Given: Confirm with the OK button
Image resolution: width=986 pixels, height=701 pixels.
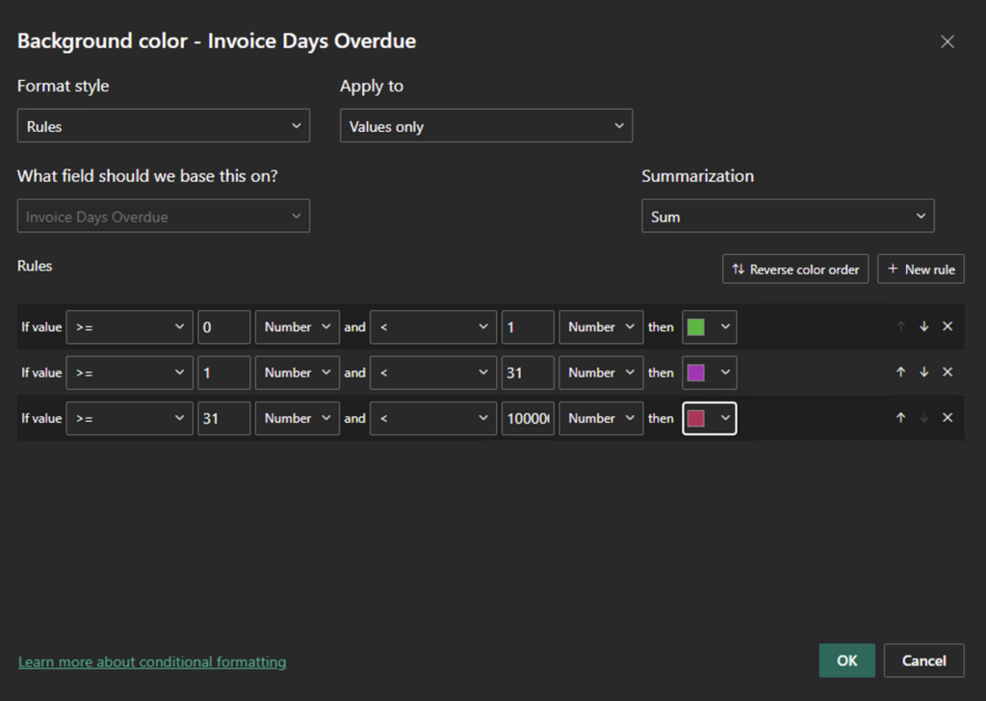Looking at the screenshot, I should point(846,661).
